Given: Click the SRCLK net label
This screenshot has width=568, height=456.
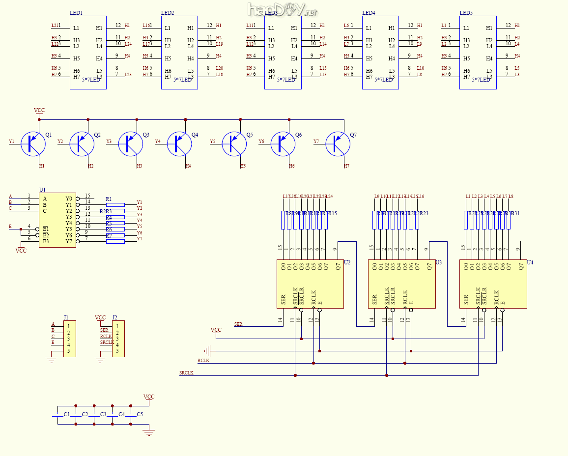Looking at the screenshot, I should coord(187,373).
